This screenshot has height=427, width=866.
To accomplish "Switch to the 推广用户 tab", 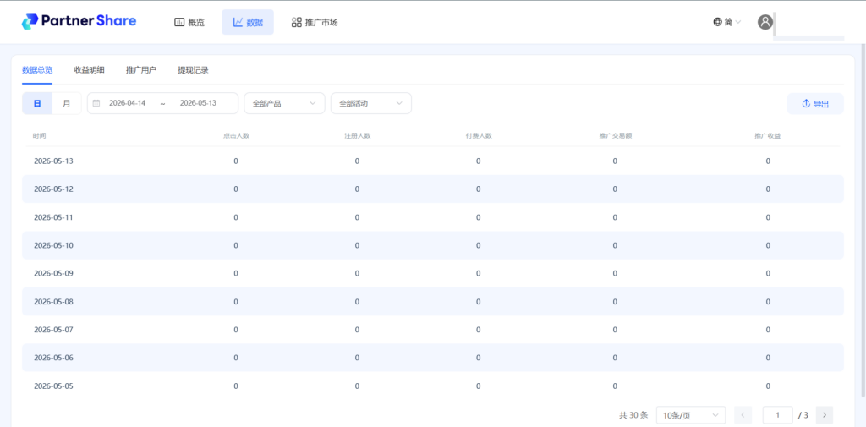I will (x=141, y=70).
